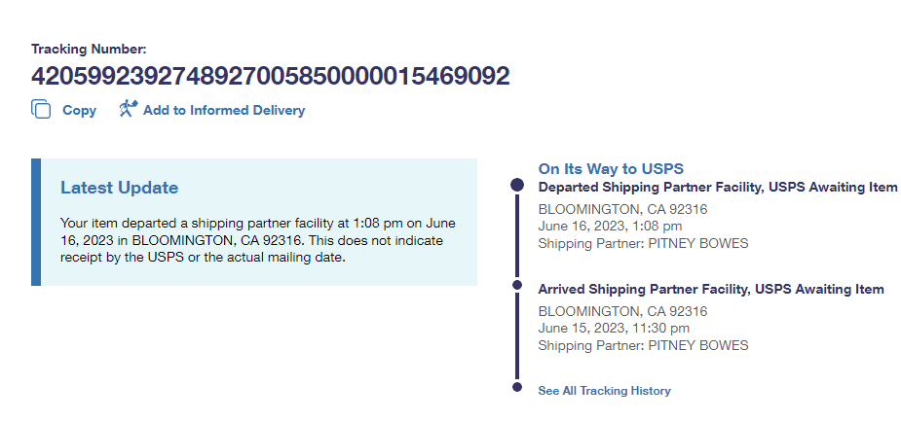The image size is (901, 421).
Task: Open See All Tracking History
Action: (x=604, y=391)
